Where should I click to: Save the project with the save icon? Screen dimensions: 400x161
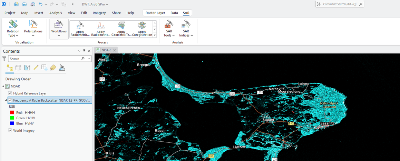point(33,4)
